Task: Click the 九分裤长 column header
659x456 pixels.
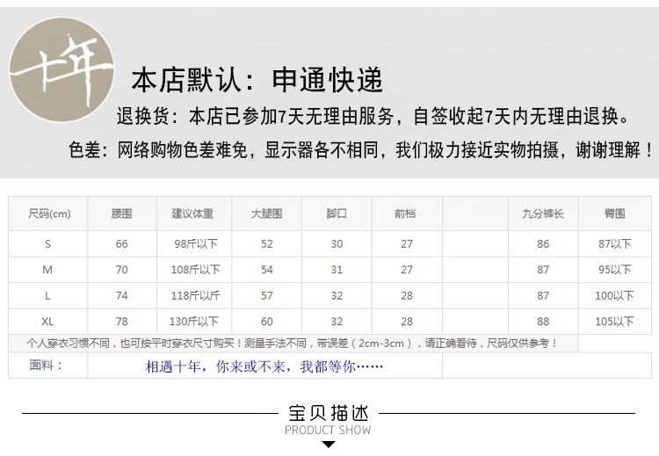Action: [543, 214]
